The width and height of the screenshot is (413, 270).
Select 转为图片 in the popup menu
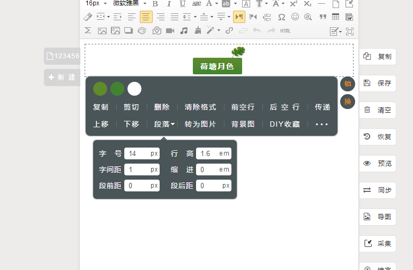200,124
